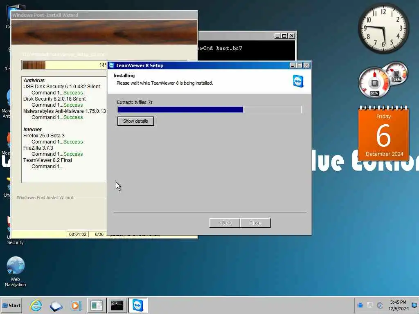Open the Start menu
This screenshot has height=314, width=419.
point(11,305)
